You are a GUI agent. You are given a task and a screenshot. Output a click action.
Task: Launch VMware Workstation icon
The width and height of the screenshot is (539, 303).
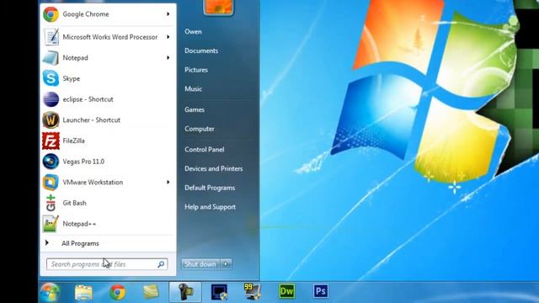pyautogui.click(x=51, y=182)
